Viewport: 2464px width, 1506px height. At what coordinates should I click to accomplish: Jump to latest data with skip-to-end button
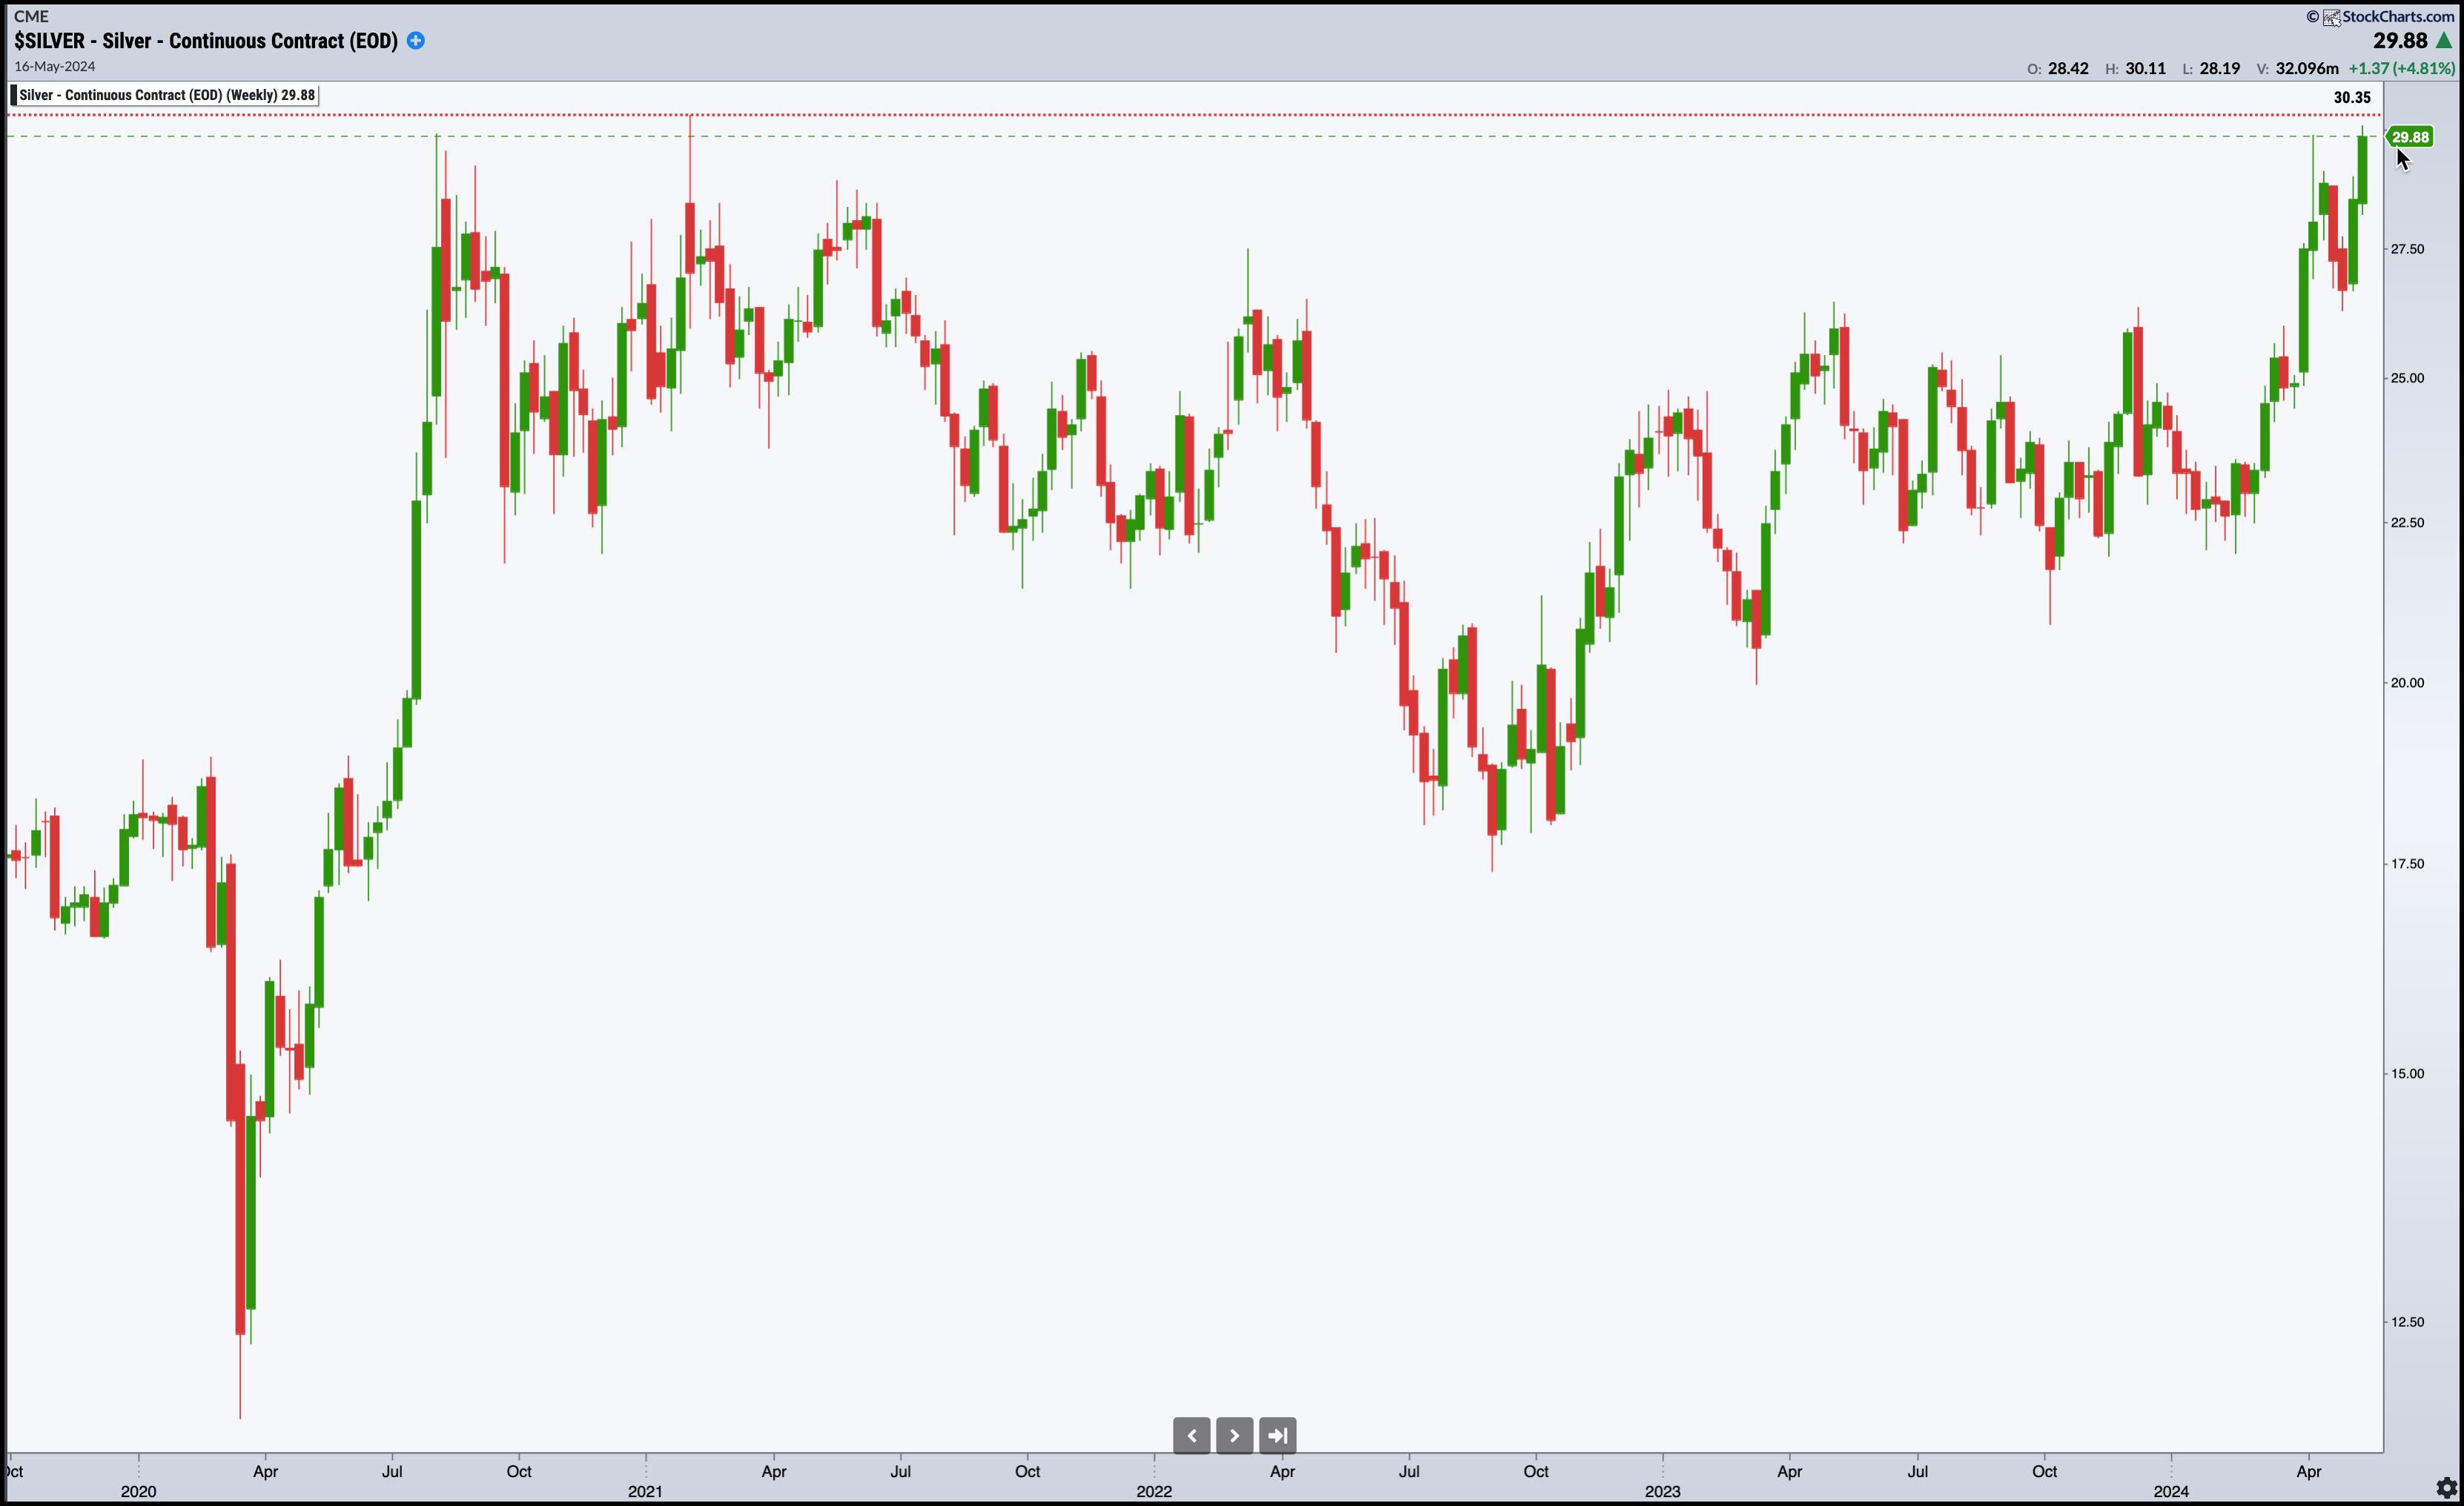1277,1435
